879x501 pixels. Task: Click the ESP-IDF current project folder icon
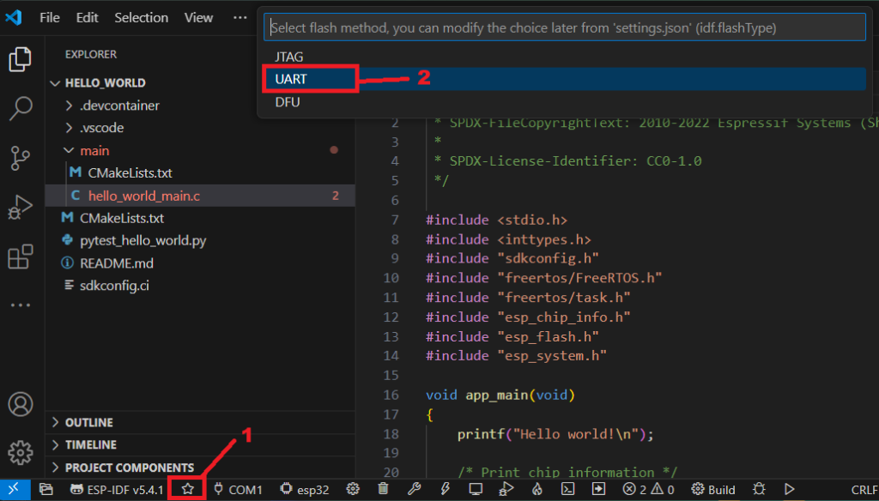tap(46, 490)
